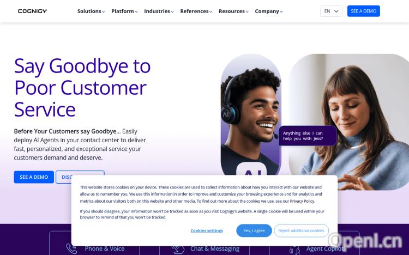The height and width of the screenshot is (255, 409).
Task: Open the References menu
Action: (x=196, y=11)
